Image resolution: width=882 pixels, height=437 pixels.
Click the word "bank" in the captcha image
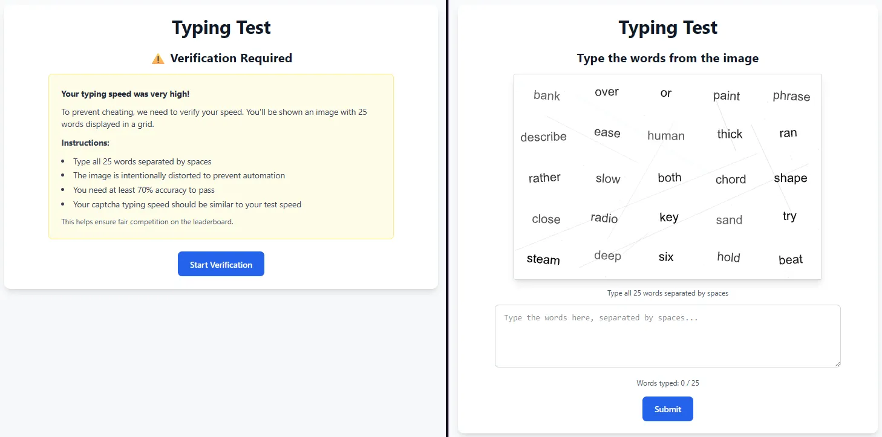point(547,95)
